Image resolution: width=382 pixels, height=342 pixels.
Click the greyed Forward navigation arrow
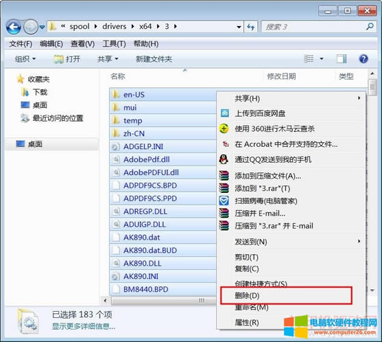pos(30,27)
